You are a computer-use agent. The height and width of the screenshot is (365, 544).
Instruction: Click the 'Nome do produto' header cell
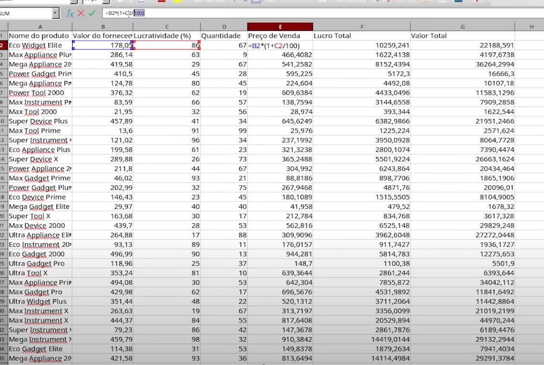coord(40,36)
